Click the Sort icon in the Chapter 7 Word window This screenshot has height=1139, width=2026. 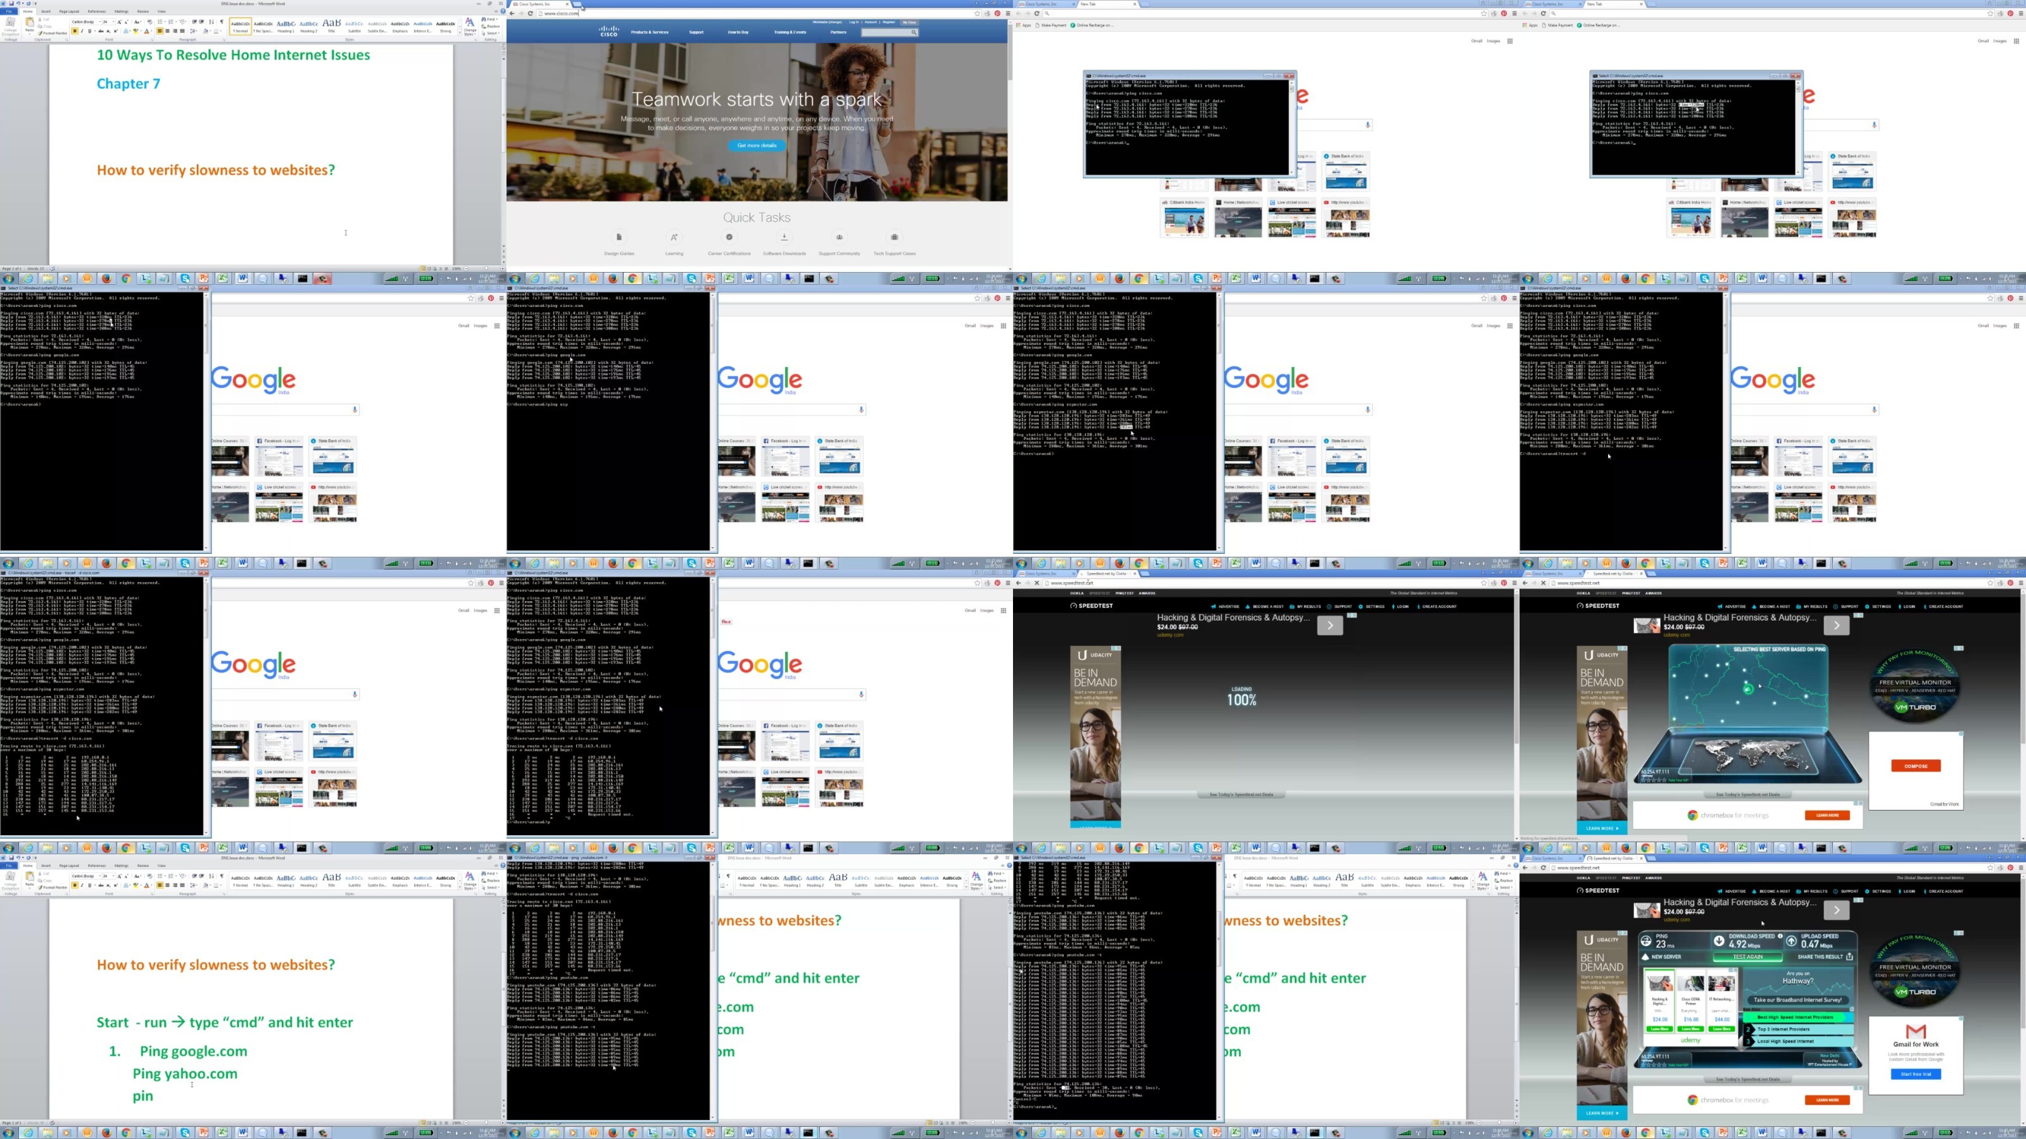(x=211, y=22)
